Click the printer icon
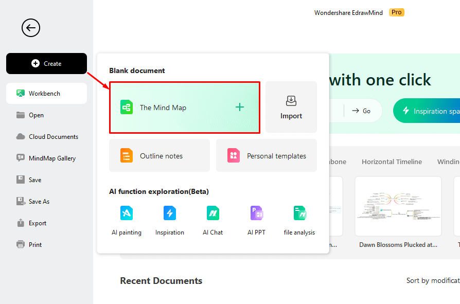 tap(21, 244)
